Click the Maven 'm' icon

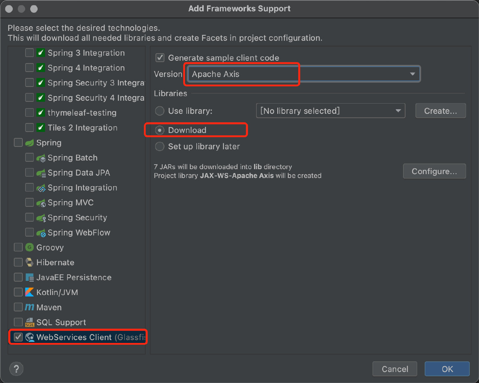29,307
